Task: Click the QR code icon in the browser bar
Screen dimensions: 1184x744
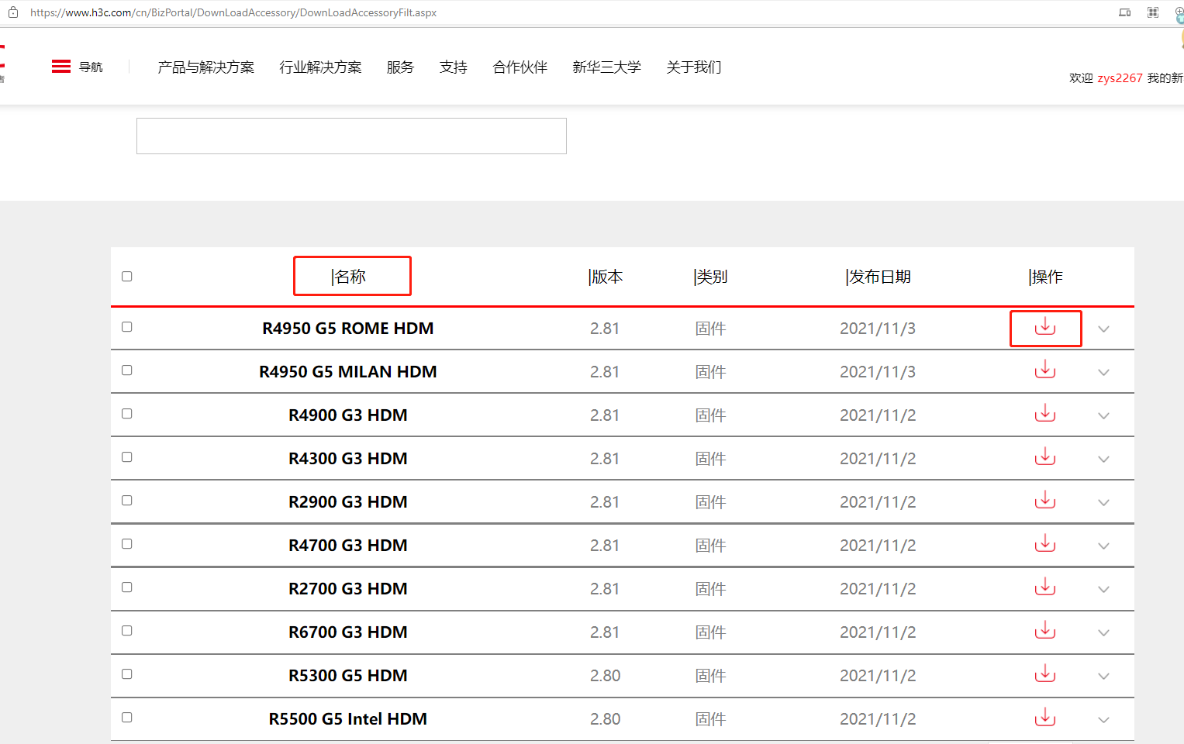Action: tap(1153, 12)
